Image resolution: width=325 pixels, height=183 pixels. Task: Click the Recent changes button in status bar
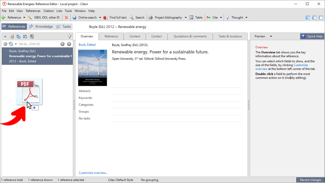coord(311,180)
